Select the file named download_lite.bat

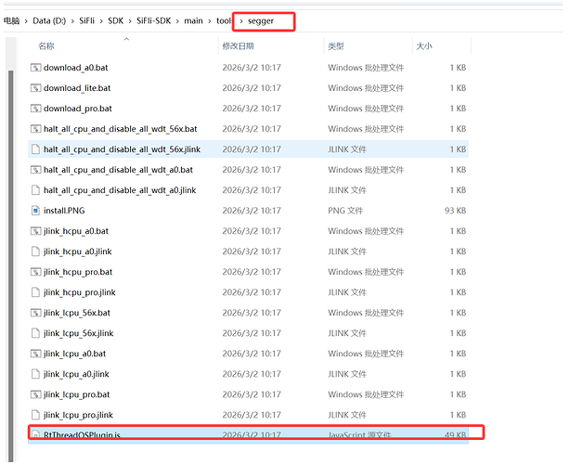pos(77,88)
